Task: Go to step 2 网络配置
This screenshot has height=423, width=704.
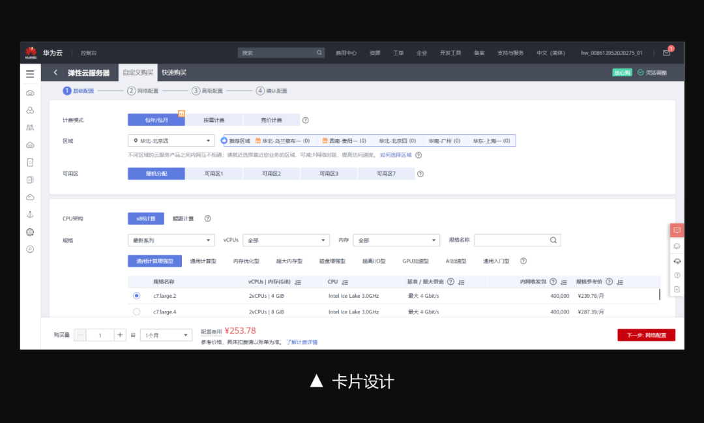Action: (143, 91)
